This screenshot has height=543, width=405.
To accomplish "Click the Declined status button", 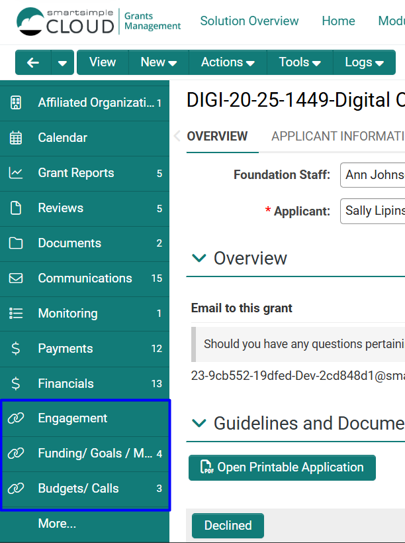I will [228, 525].
